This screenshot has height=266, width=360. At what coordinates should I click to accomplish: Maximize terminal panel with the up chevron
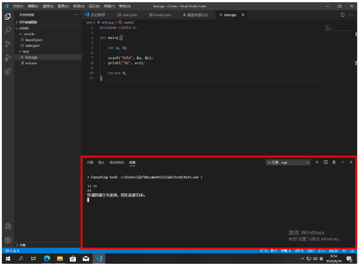(x=342, y=162)
